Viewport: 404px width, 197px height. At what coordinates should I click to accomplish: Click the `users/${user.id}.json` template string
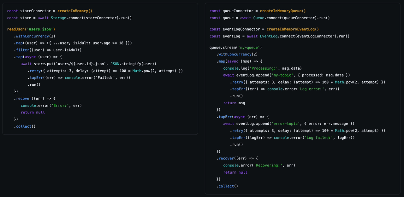click(x=81, y=64)
